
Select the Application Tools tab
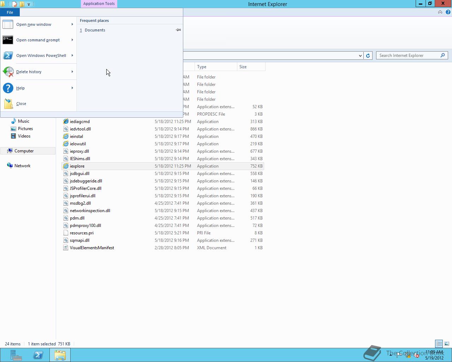(x=99, y=4)
